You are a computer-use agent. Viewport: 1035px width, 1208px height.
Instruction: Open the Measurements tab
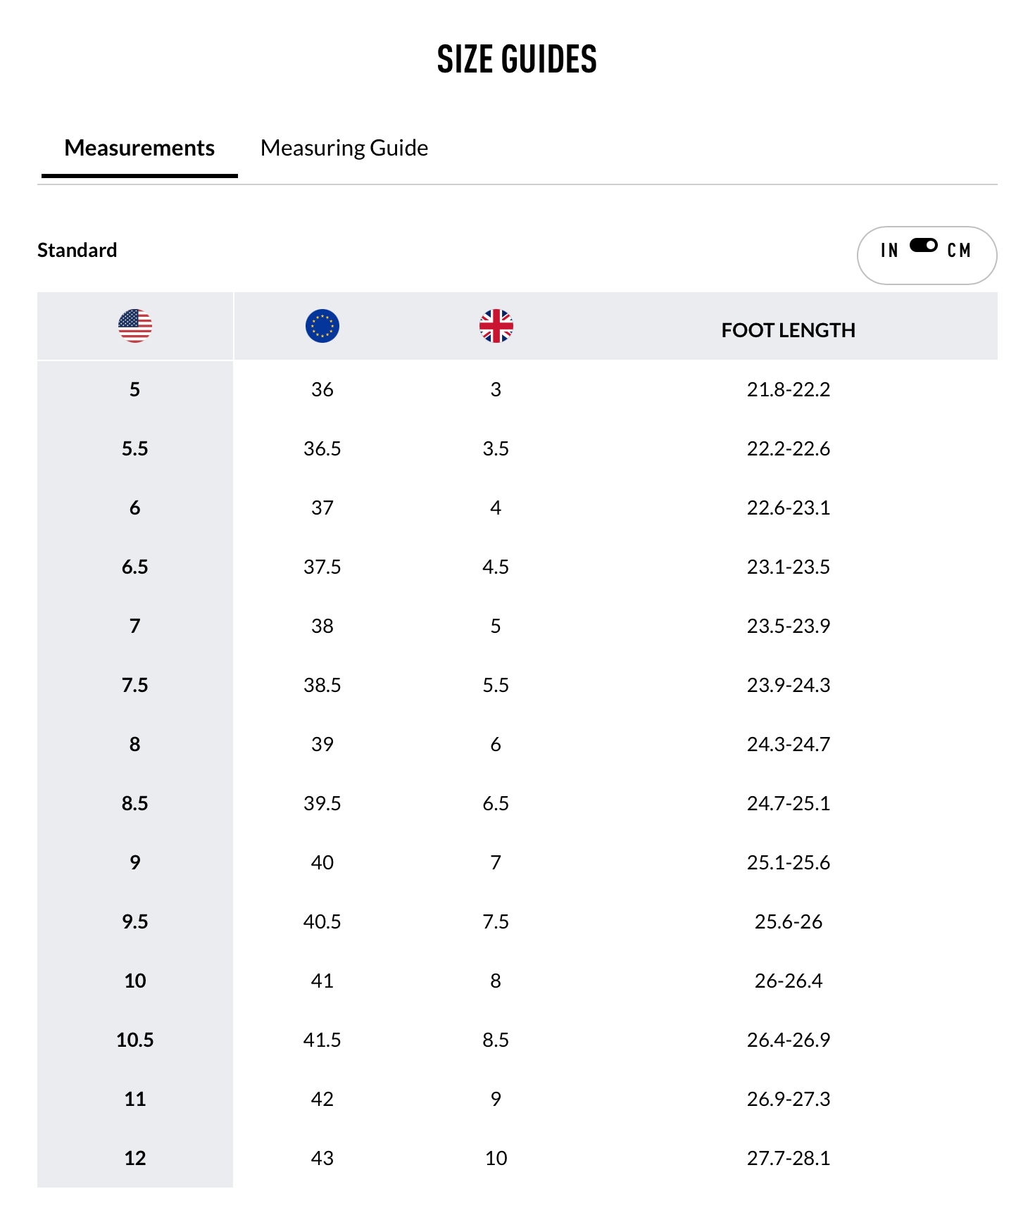[x=139, y=148]
